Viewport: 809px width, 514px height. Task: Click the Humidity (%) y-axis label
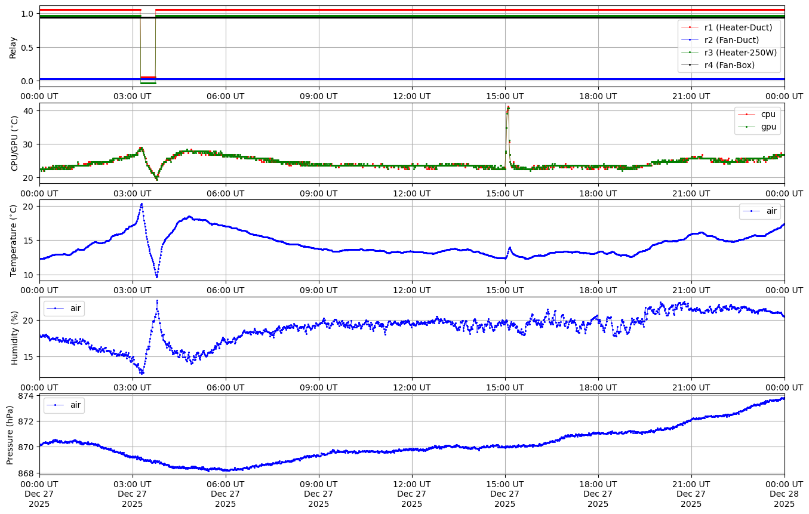pyautogui.click(x=14, y=337)
